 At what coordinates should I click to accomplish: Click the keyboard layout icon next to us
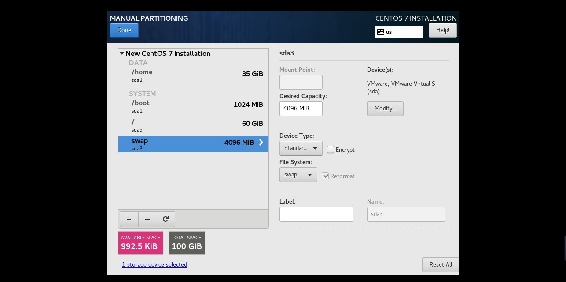[x=381, y=32]
